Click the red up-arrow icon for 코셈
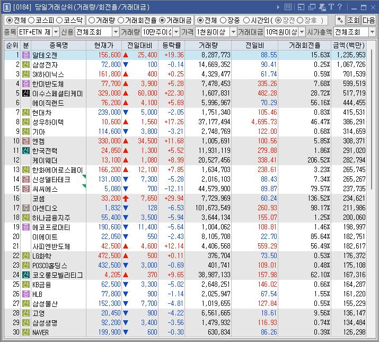Image resolution: width=379 pixels, height=342 pixels. click(x=126, y=199)
